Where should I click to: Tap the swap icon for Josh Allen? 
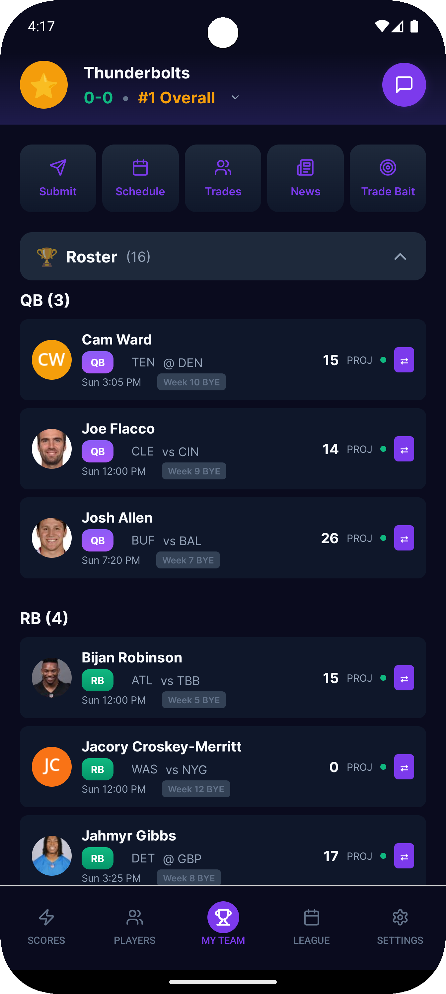click(x=404, y=538)
